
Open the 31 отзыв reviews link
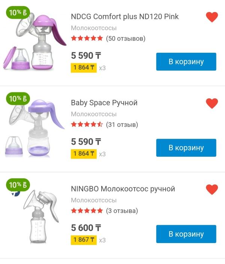(x=122, y=125)
